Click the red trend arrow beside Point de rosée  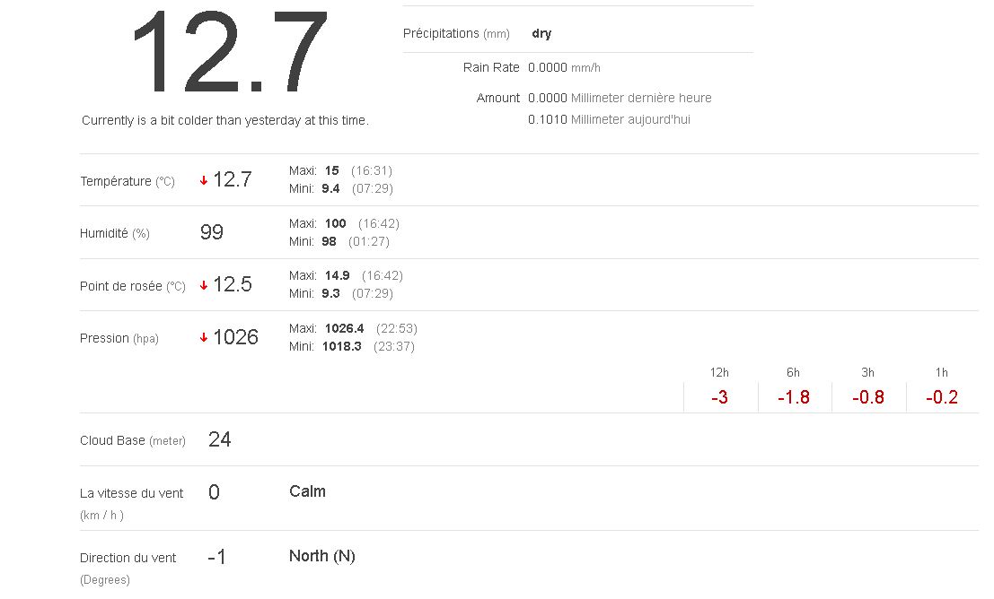[204, 285]
